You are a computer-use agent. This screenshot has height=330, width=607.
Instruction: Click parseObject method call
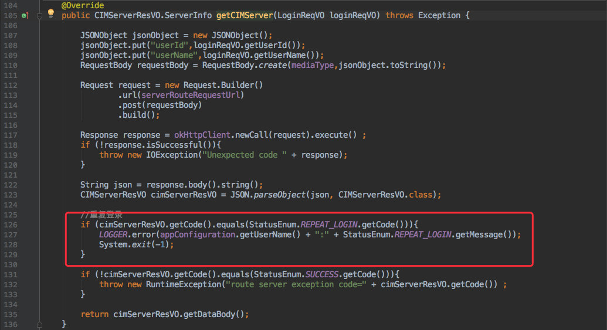click(x=280, y=195)
